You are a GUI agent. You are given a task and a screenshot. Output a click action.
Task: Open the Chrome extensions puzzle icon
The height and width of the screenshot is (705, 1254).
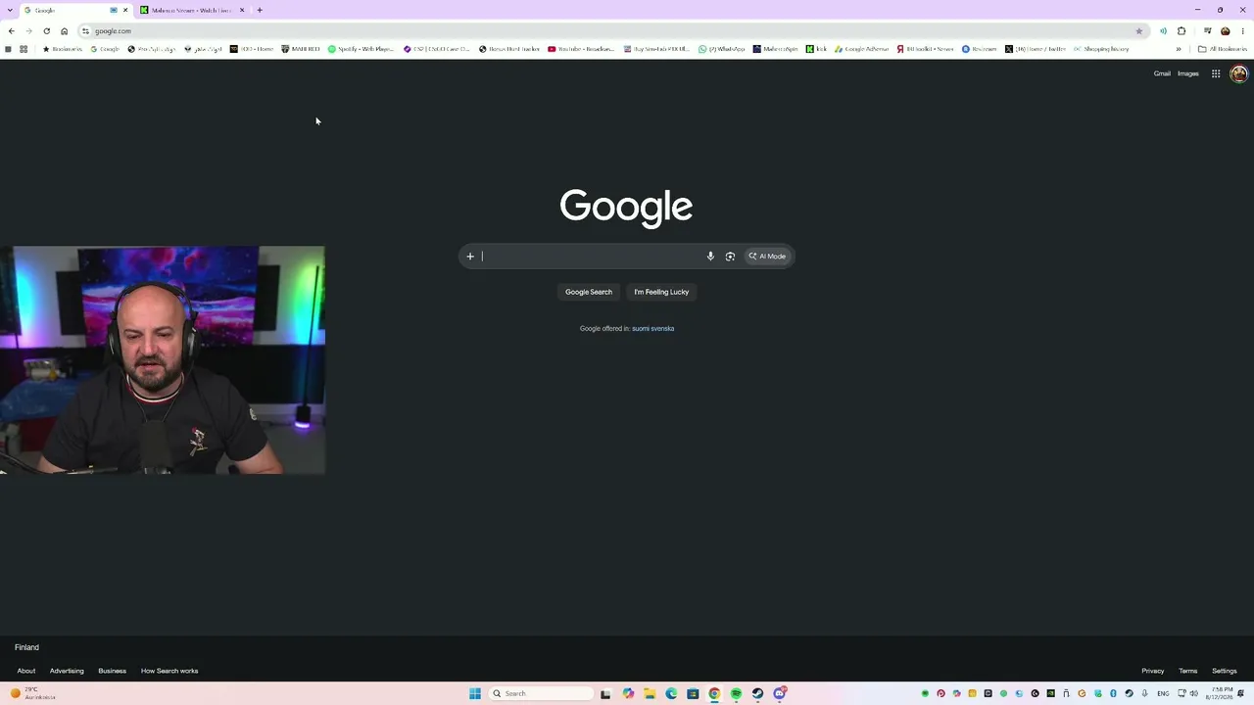click(1182, 31)
